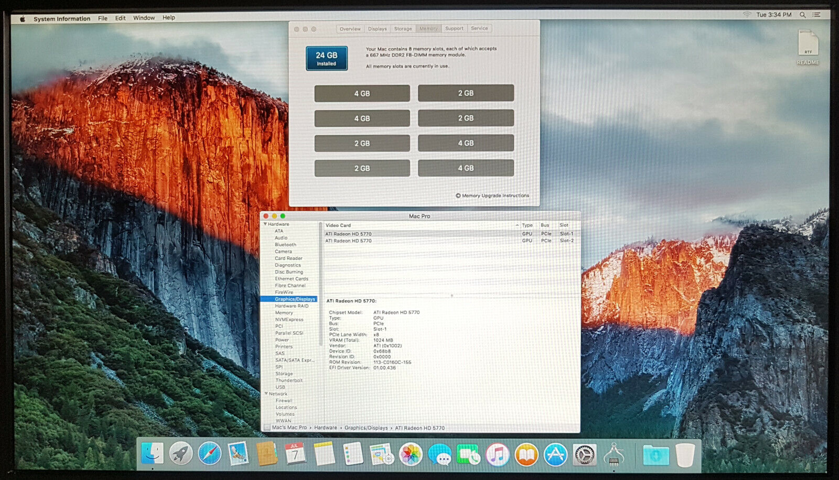Toggle Video Card column sort arrow
Viewport: 839px width, 480px height.
coord(517,225)
